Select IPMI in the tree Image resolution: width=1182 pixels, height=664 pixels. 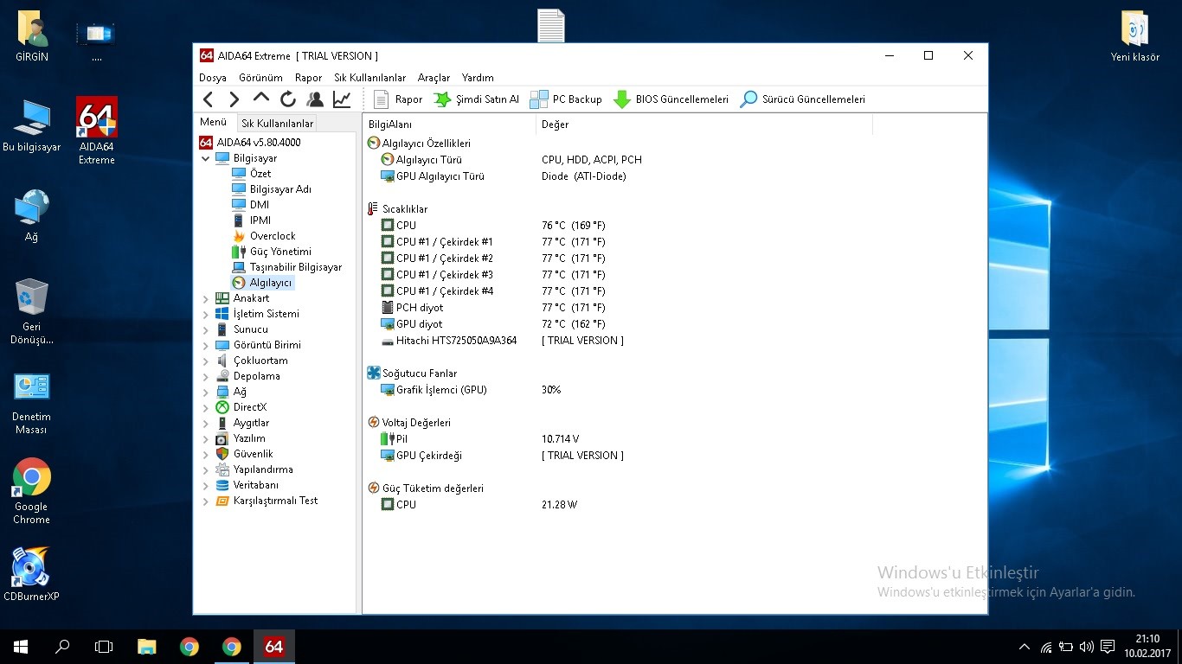tap(252, 220)
